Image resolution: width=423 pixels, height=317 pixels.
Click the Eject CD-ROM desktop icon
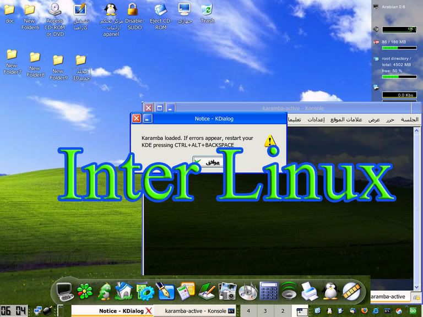pos(161,16)
